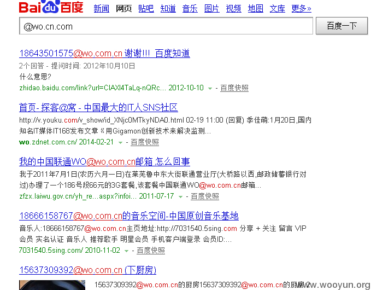Expand dropdown arrow after 2012-10-10
Viewport: 371px width, 290px height.
point(210,89)
